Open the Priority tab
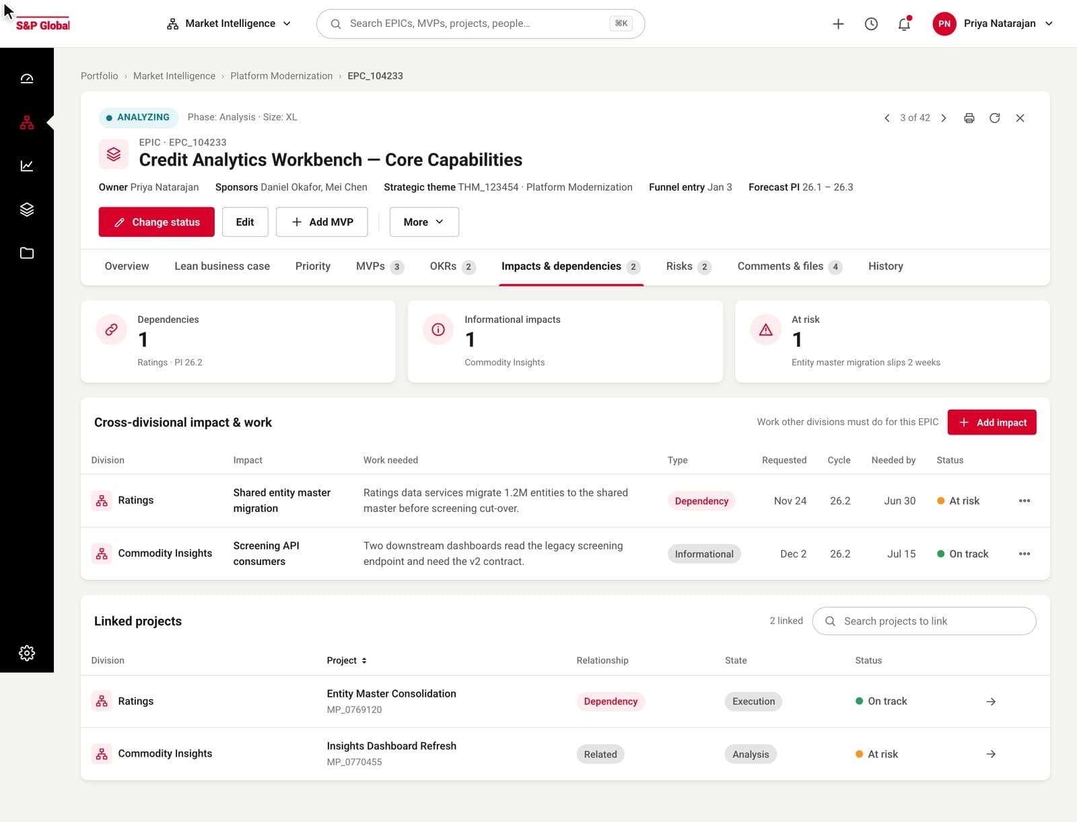1077x822 pixels. (313, 266)
